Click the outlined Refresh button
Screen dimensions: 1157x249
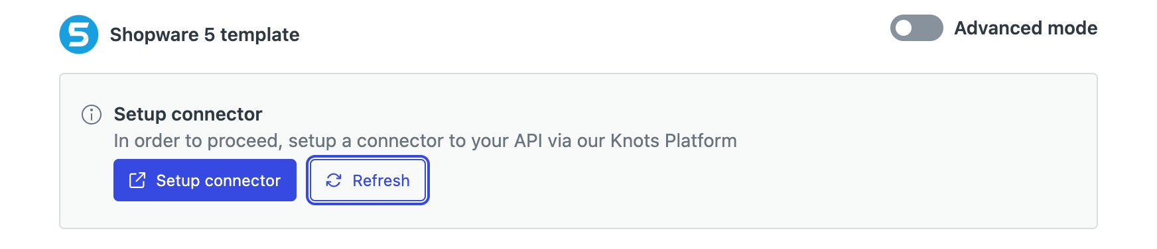pyautogui.click(x=368, y=180)
